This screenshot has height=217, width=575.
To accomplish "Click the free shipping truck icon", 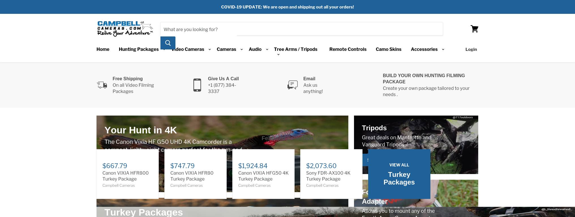I will coord(102,85).
